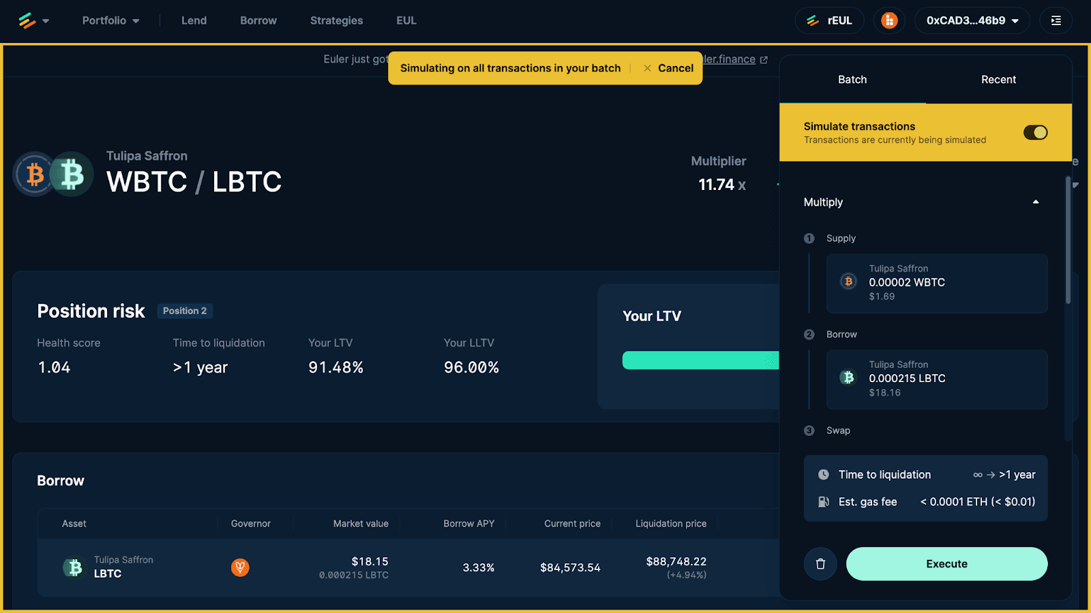Cancel the batch simulation
This screenshot has width=1091, height=613.
(668, 68)
